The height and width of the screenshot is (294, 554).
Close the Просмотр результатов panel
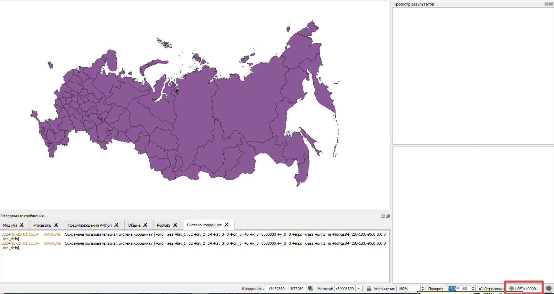click(551, 4)
